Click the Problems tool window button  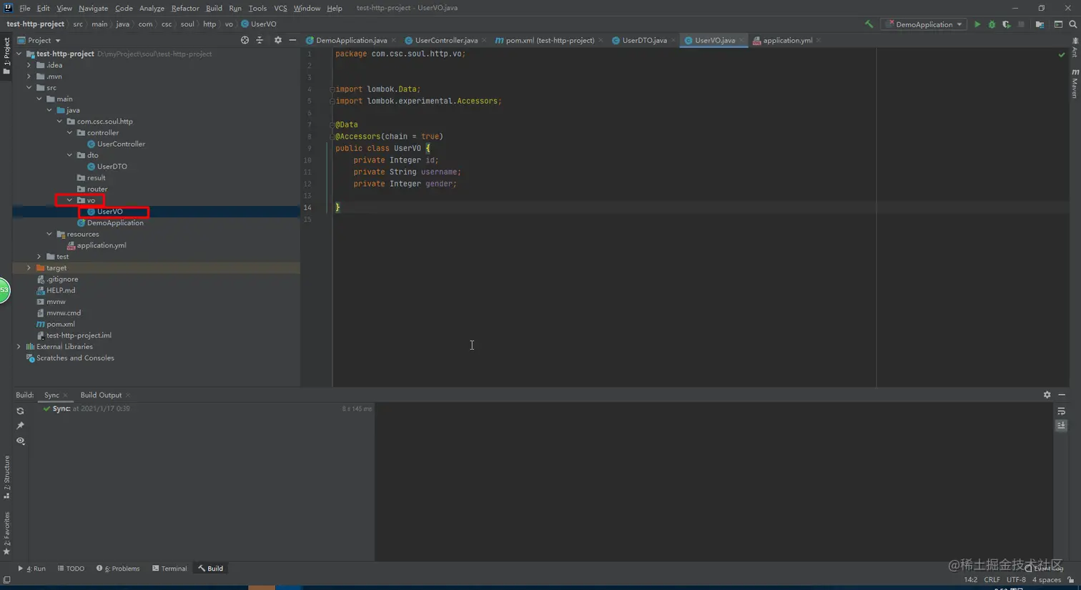tap(118, 569)
